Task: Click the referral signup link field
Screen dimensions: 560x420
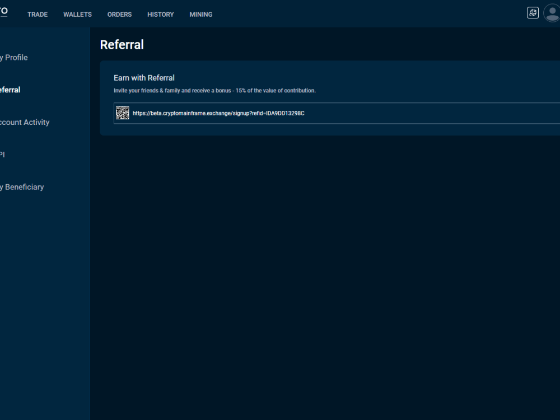Action: click(337, 113)
